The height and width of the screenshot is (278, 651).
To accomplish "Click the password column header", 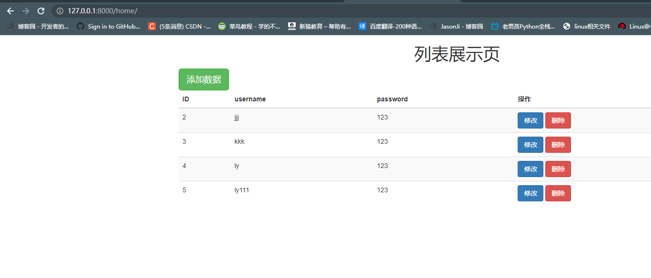I will coord(392,99).
